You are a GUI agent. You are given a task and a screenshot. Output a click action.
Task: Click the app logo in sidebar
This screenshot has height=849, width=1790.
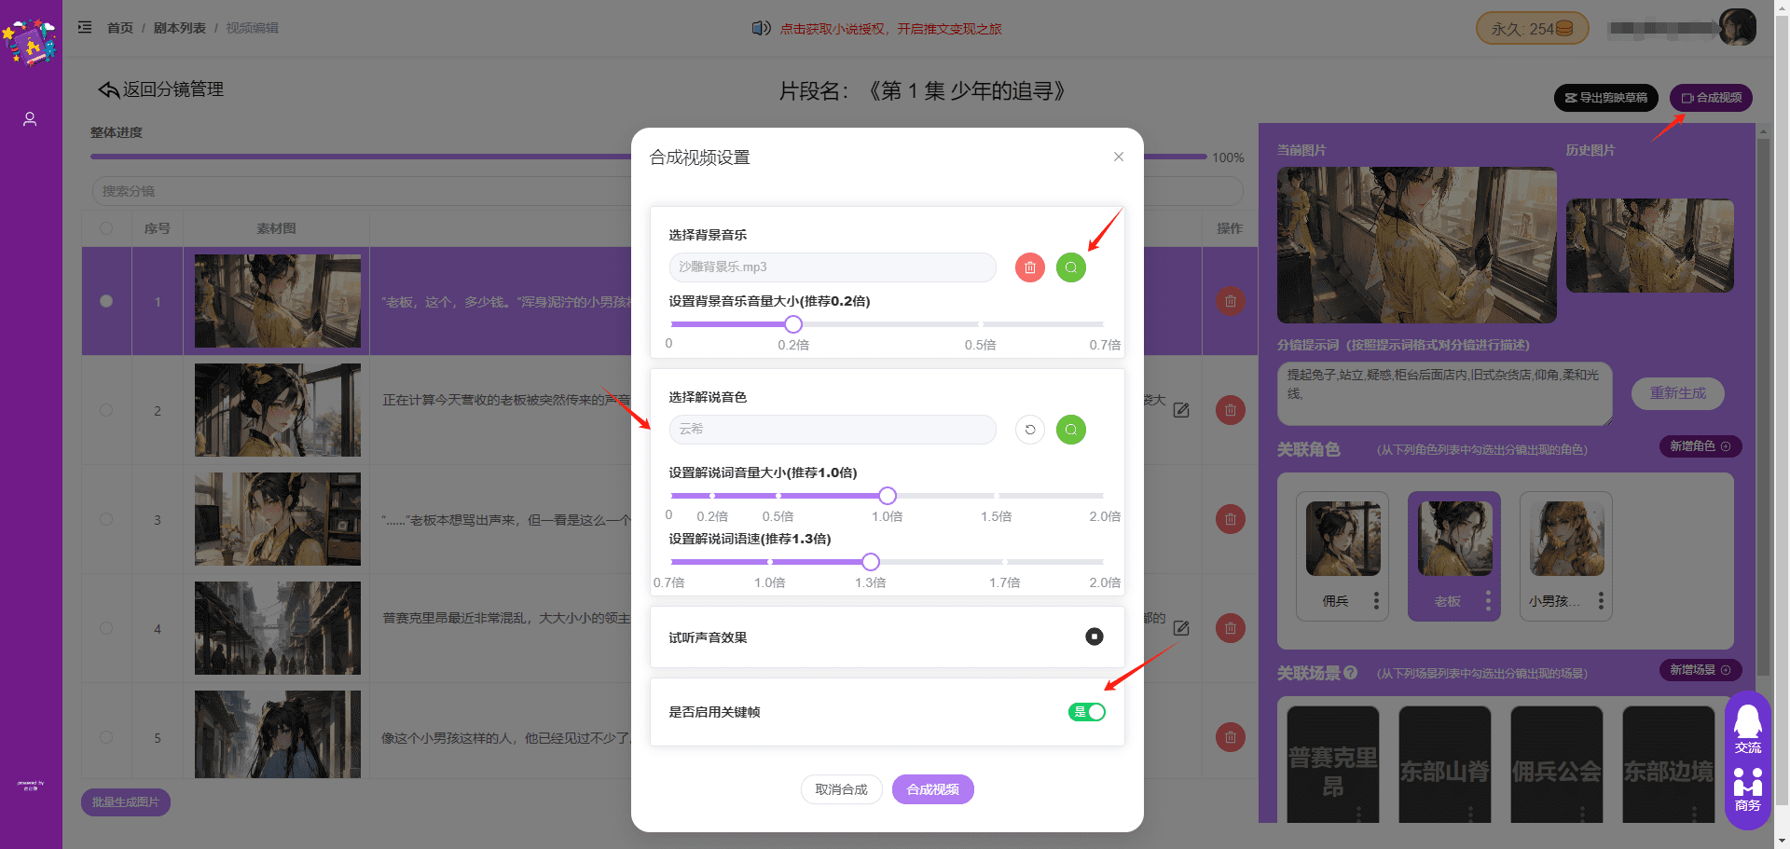pos(31,42)
